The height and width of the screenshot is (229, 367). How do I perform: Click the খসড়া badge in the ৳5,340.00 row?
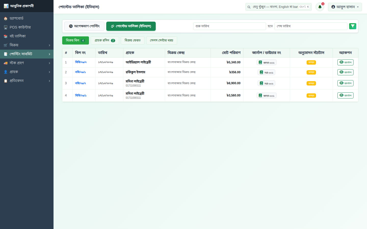311,62
